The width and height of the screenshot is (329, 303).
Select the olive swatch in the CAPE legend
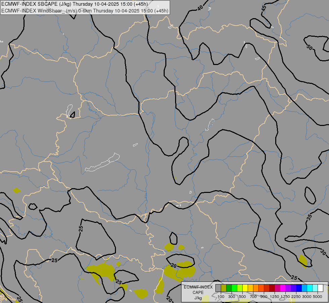[x=224, y=288]
